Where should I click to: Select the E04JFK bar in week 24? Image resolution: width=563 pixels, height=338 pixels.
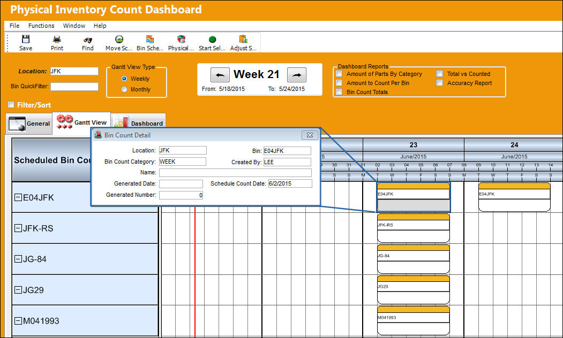point(514,197)
